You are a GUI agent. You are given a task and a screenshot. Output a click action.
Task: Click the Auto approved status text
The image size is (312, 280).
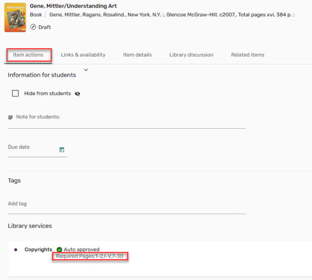coord(81,250)
